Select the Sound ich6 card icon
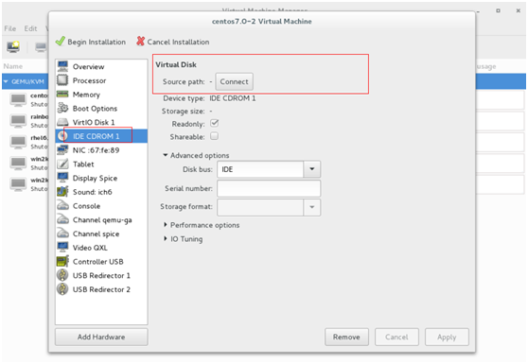The width and height of the screenshot is (528, 364). point(62,191)
